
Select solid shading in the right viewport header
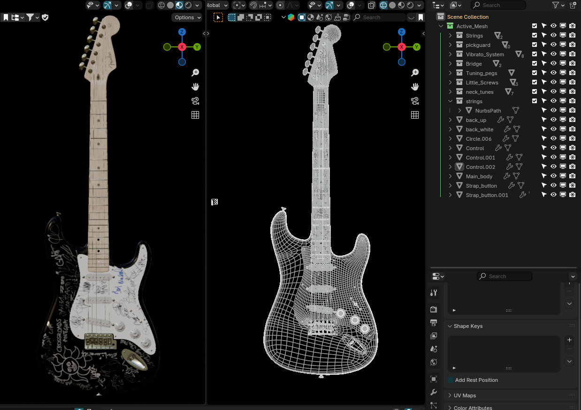tap(392, 5)
